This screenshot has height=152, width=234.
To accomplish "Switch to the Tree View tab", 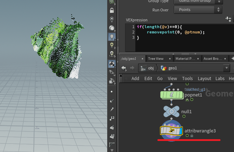I will coord(156,59).
